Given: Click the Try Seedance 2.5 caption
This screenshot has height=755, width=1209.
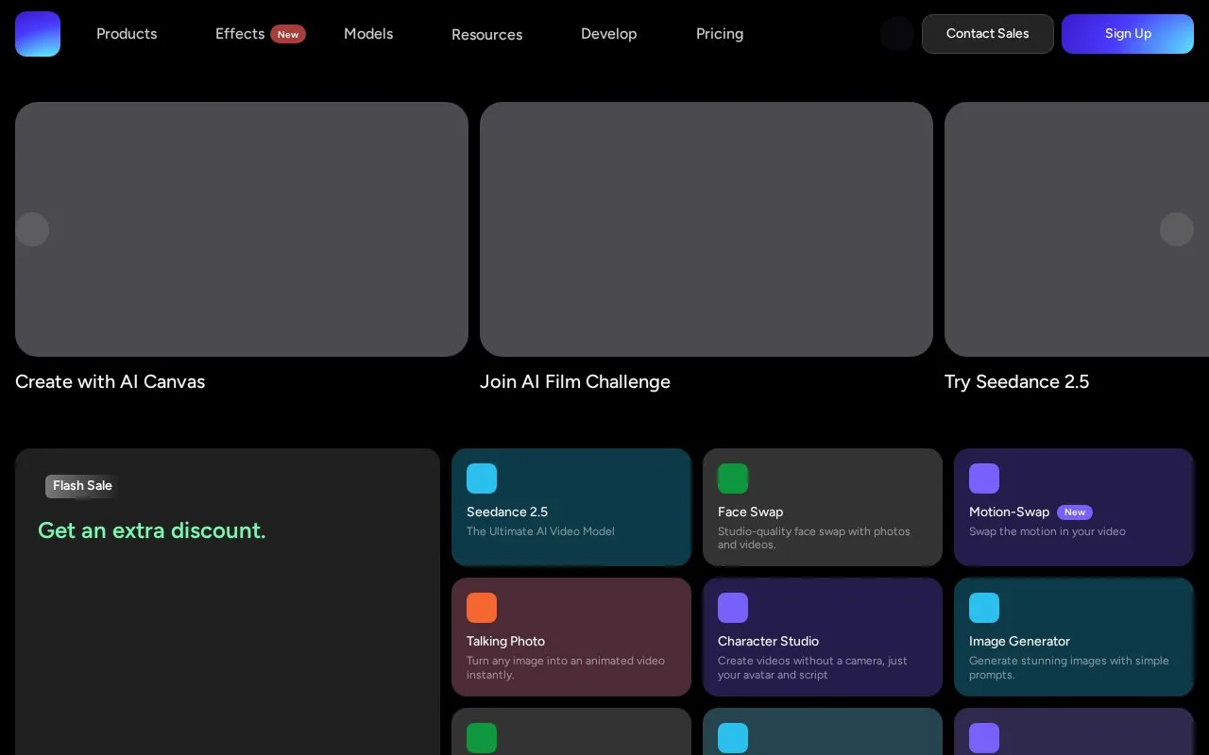Looking at the screenshot, I should pyautogui.click(x=1017, y=382).
